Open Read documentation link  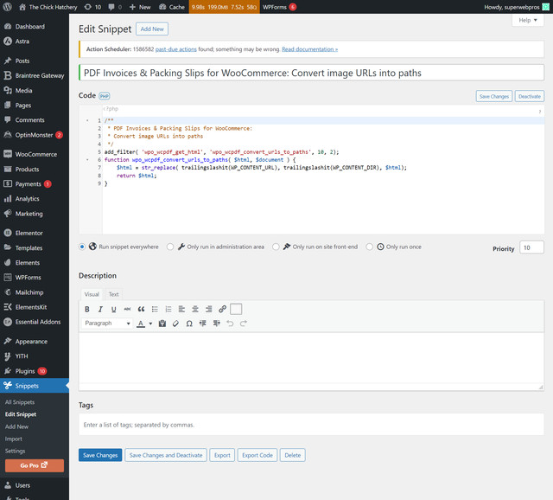(309, 49)
